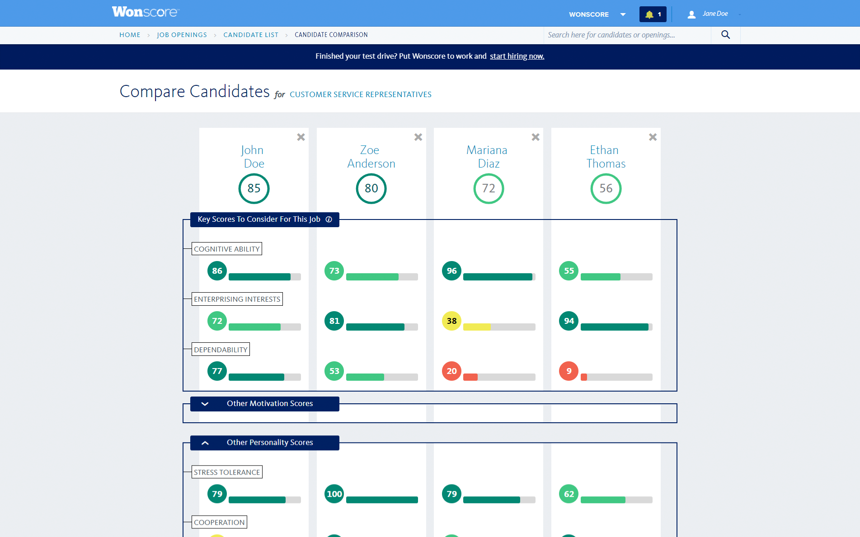Navigate to Job Openings breadcrumb
Viewport: 860px width, 537px height.
point(182,35)
